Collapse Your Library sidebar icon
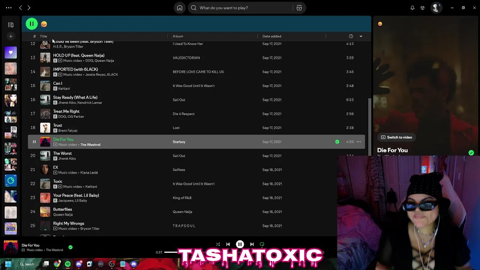The height and width of the screenshot is (270, 480). [x=10, y=25]
